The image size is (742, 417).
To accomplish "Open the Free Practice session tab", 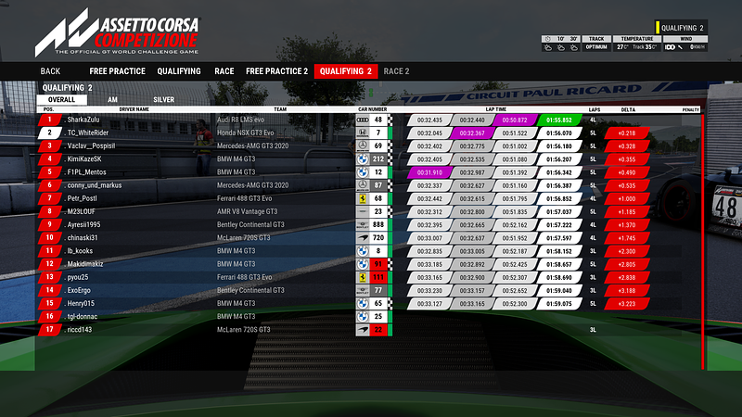I will click(118, 71).
